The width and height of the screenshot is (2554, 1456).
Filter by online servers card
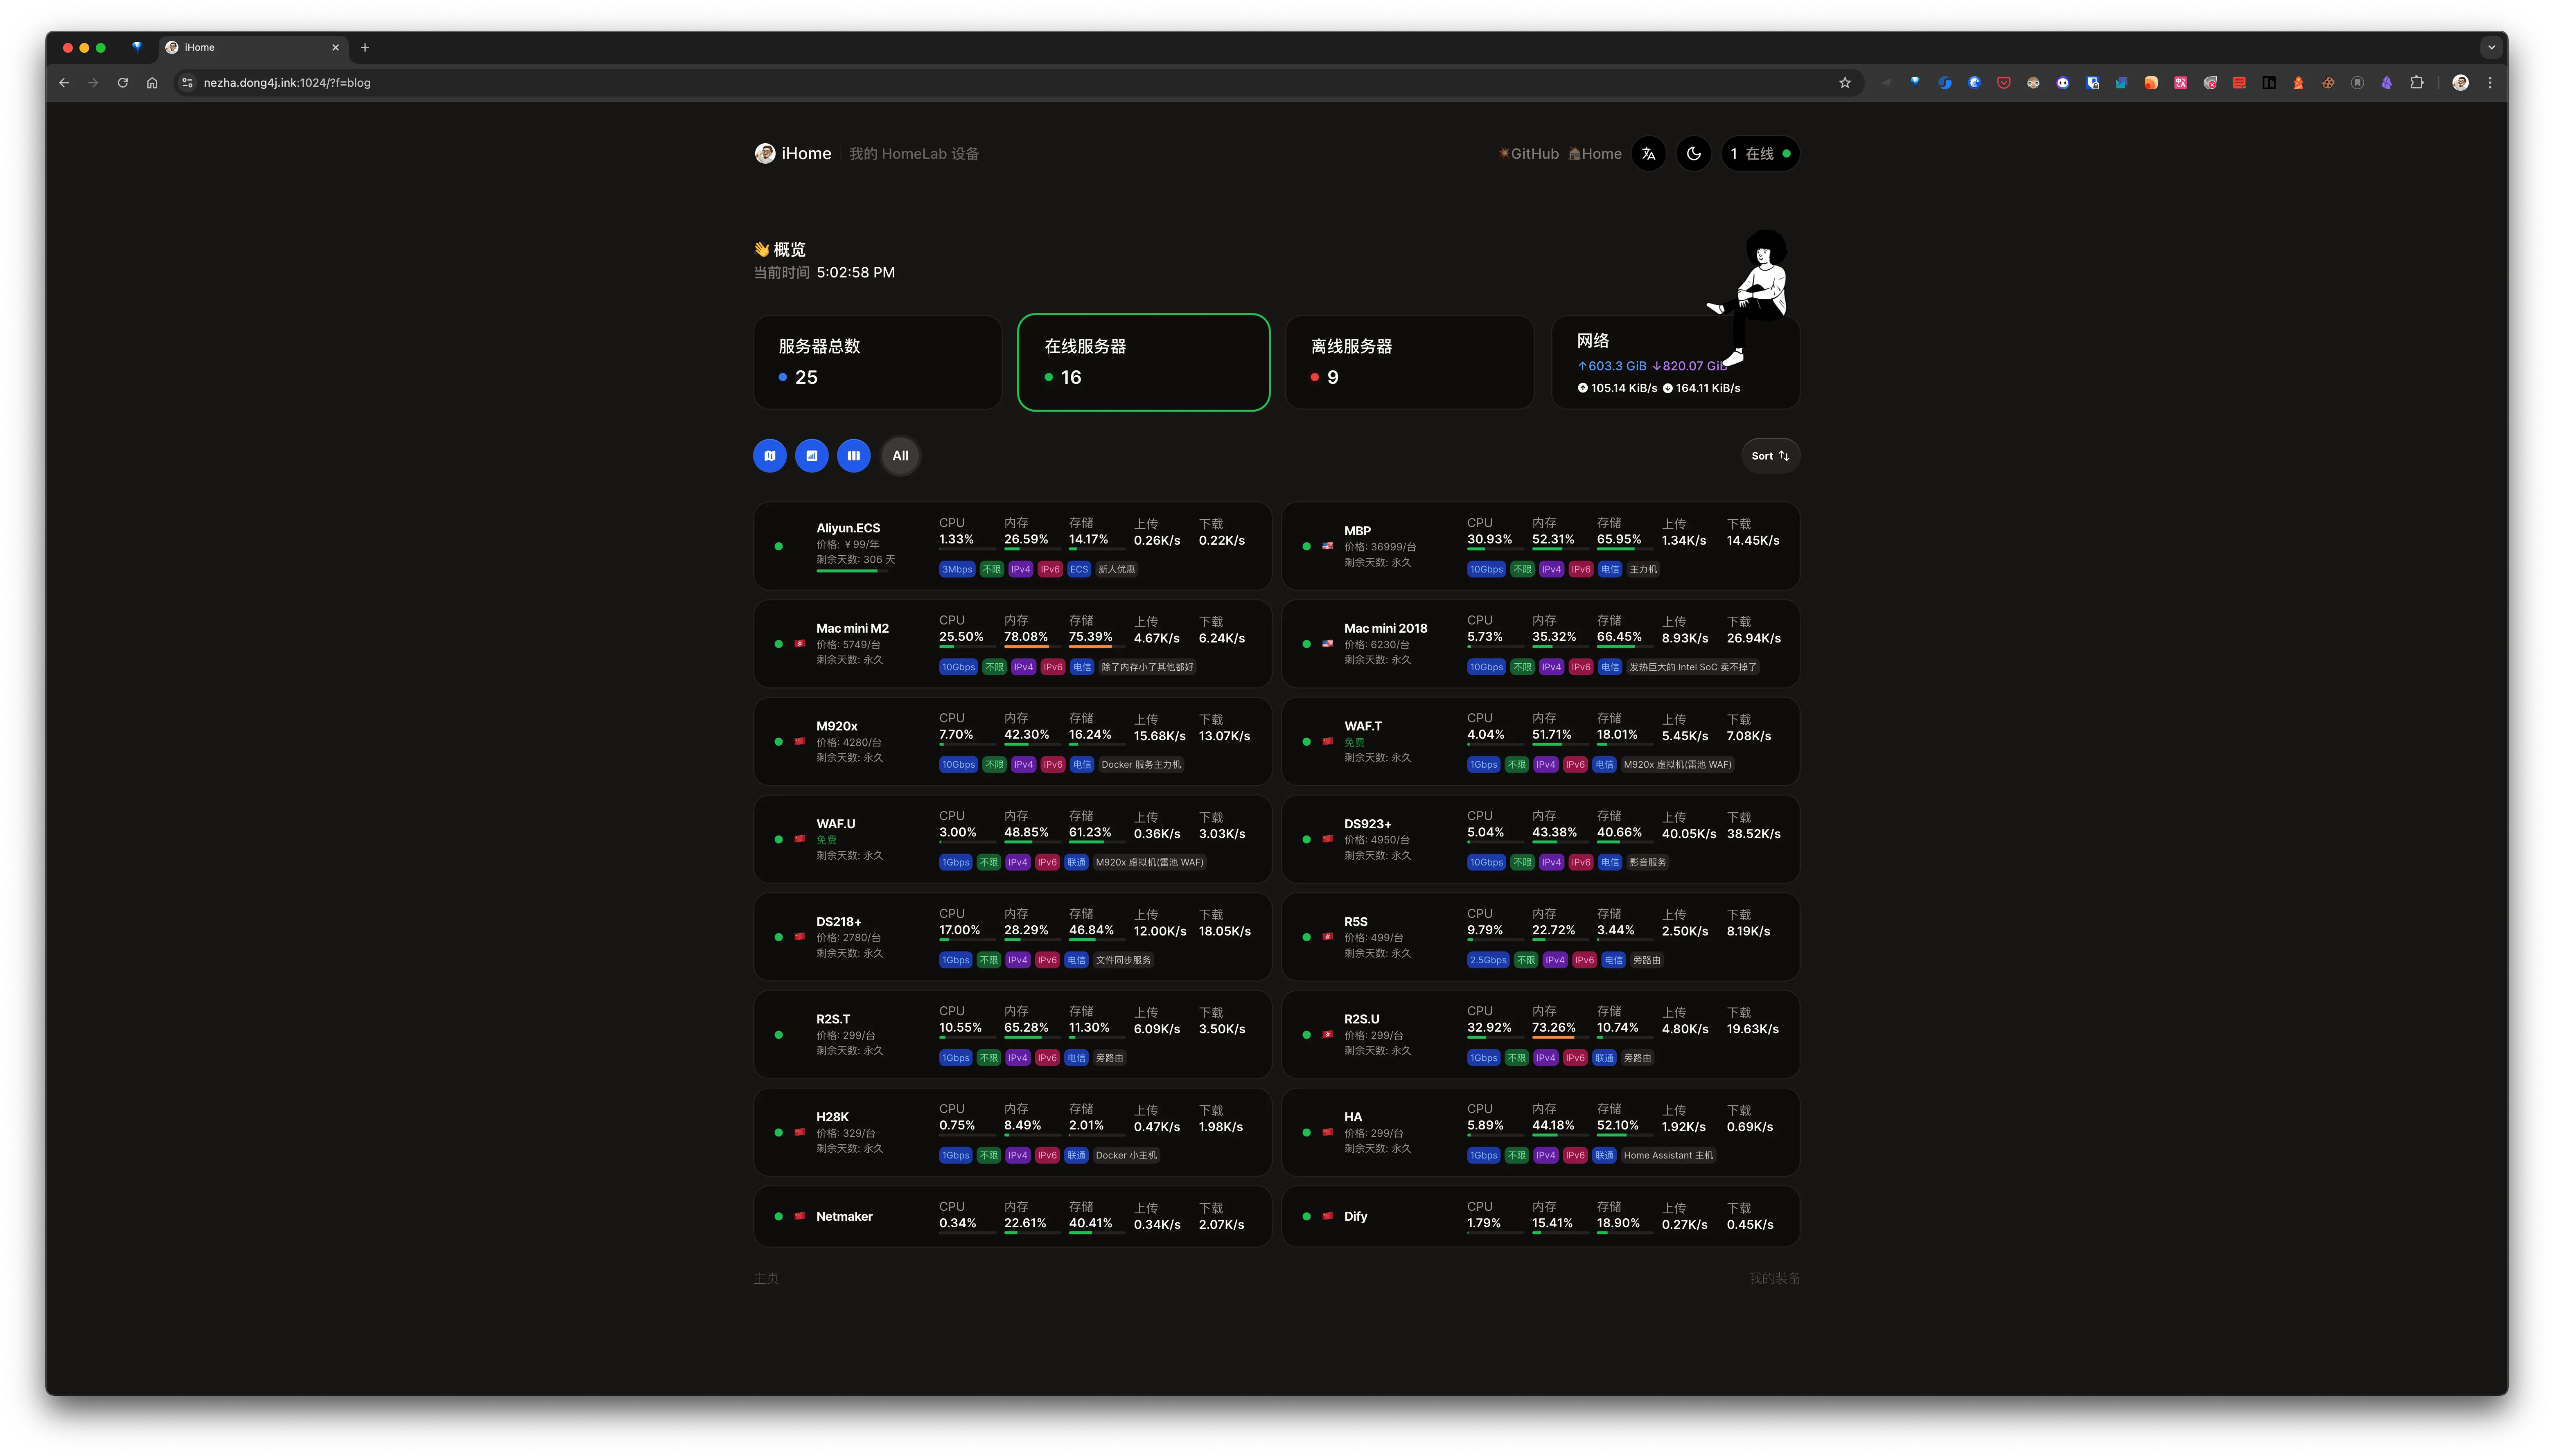pos(1143,362)
